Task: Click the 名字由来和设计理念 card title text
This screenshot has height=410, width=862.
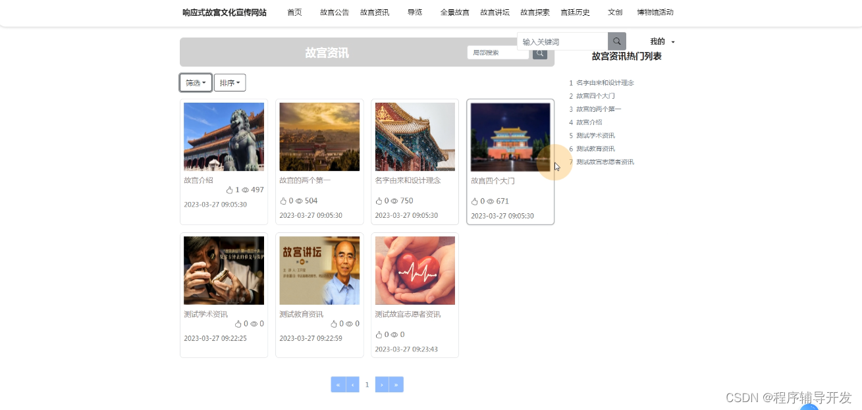Action: coord(408,180)
